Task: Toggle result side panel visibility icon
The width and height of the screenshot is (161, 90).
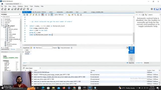Action: 127,48
